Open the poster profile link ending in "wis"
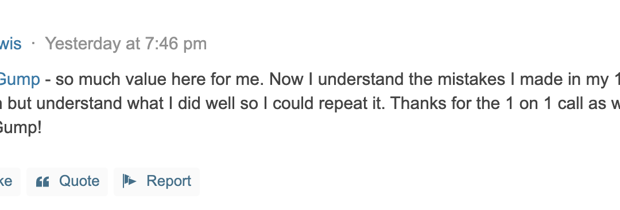 pos(11,44)
